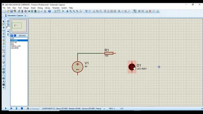Viewport: 203px width, 114px height.
Task: Toggle wire autorouter toolbar icon
Action: point(134,11)
